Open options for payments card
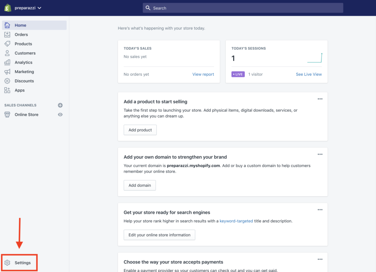Screen dimensions: 376x272 pyautogui.click(x=320, y=259)
